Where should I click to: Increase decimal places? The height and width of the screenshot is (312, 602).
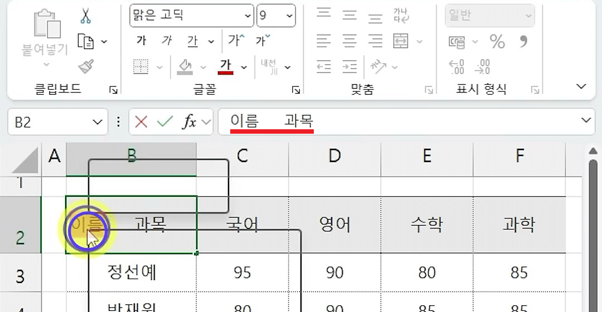pos(457,67)
